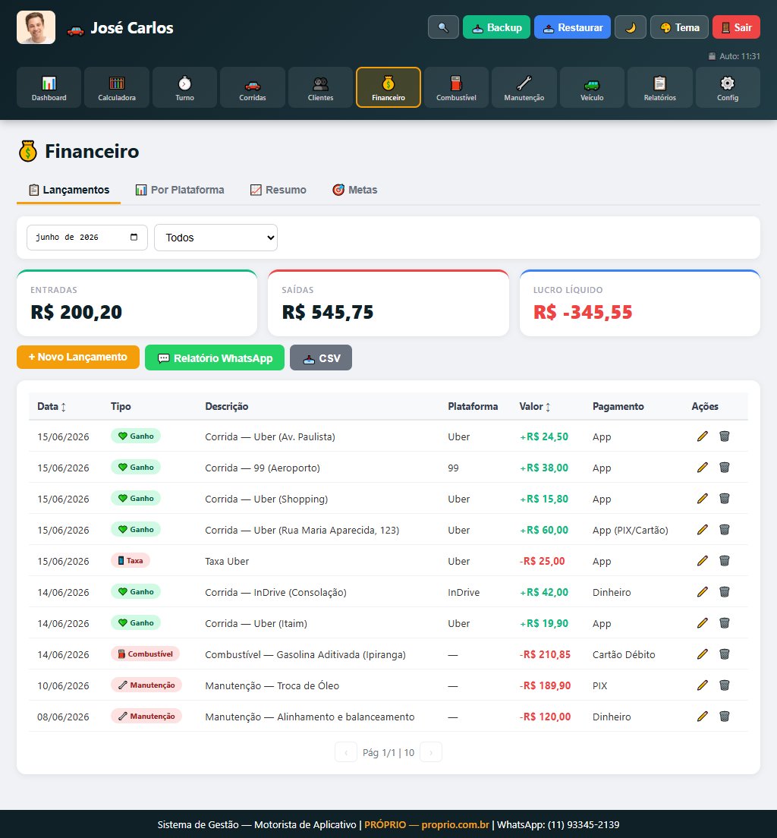
Task: Edit the Uber Shopping entry
Action: 702,498
